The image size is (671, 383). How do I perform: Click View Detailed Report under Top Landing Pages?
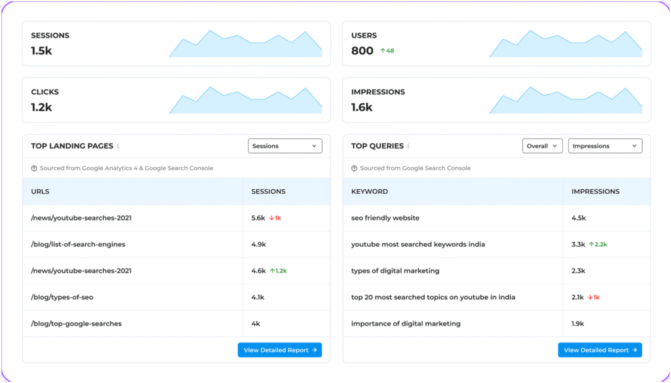click(x=280, y=350)
